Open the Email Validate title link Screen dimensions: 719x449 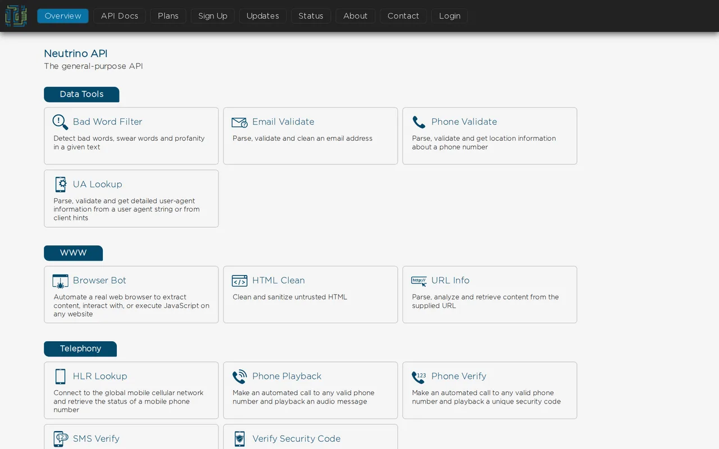point(283,122)
